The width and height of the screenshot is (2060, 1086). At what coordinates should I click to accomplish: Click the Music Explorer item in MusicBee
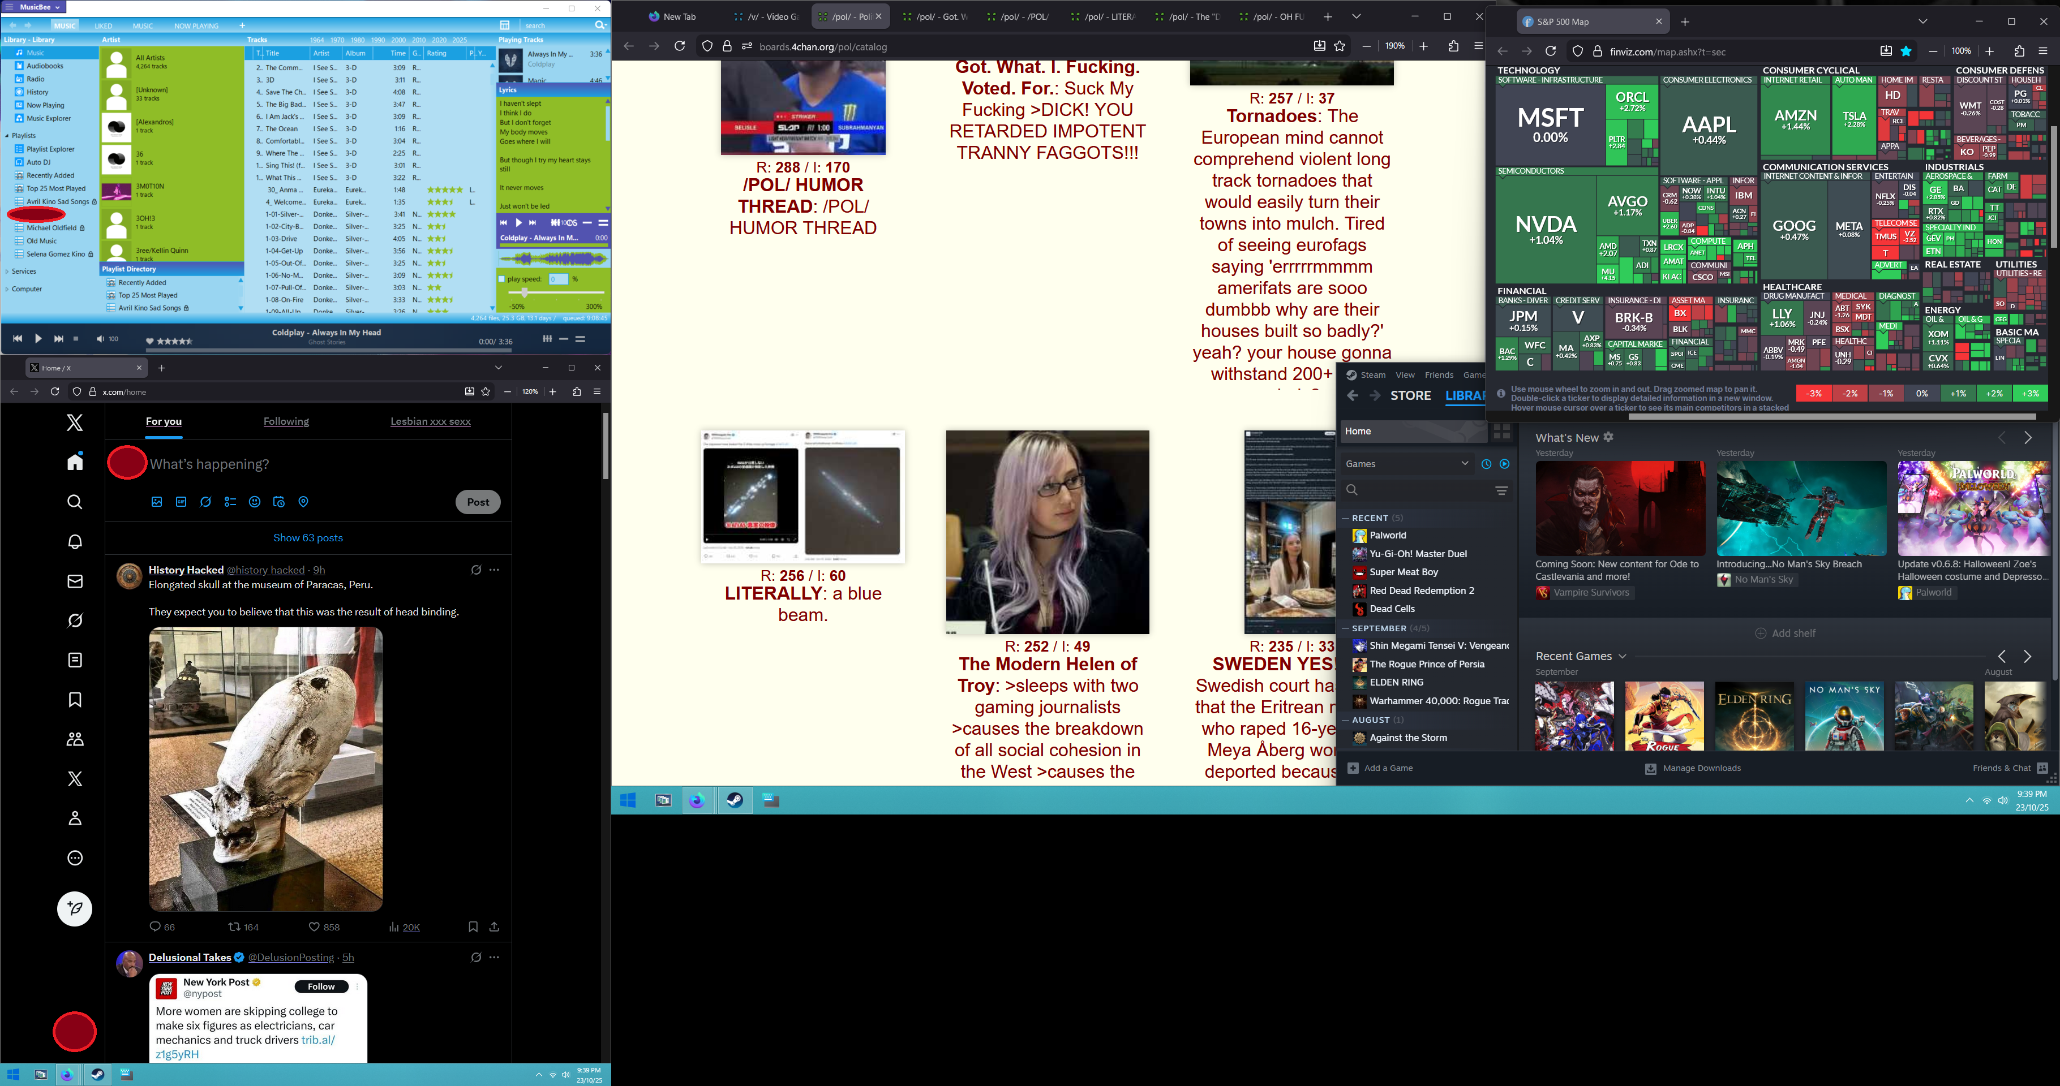click(x=49, y=118)
